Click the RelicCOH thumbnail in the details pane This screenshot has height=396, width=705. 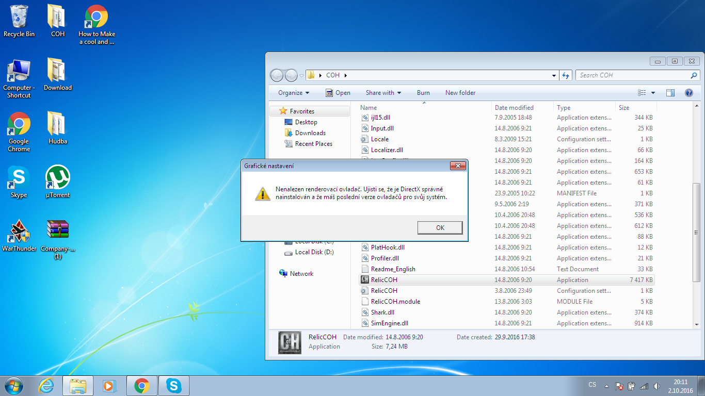[289, 342]
